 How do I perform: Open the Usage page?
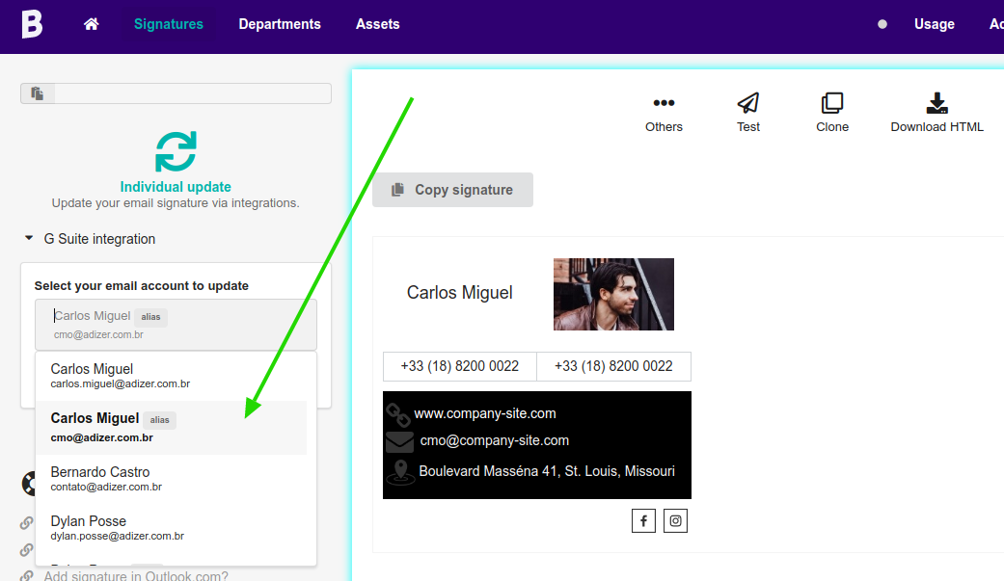(933, 23)
